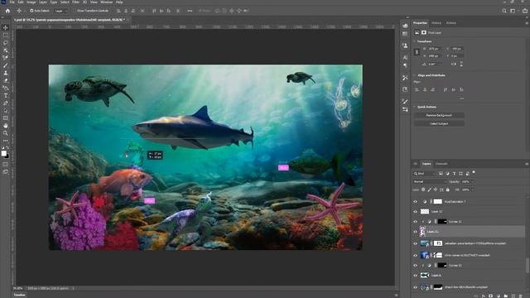Switch to the History tab
The height and width of the screenshot is (298, 530).
click(436, 23)
